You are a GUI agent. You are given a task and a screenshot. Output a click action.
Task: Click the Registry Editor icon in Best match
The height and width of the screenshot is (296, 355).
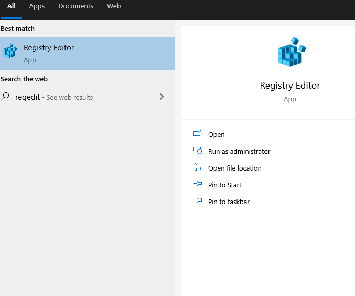10,50
